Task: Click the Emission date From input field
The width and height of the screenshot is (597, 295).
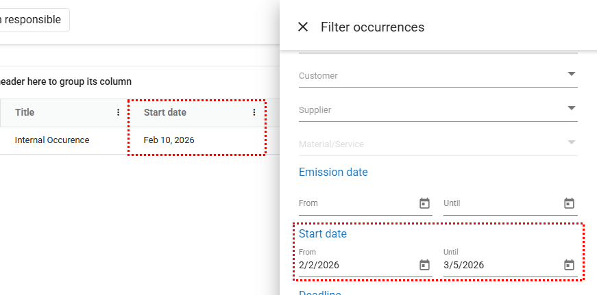Action: tap(356, 203)
